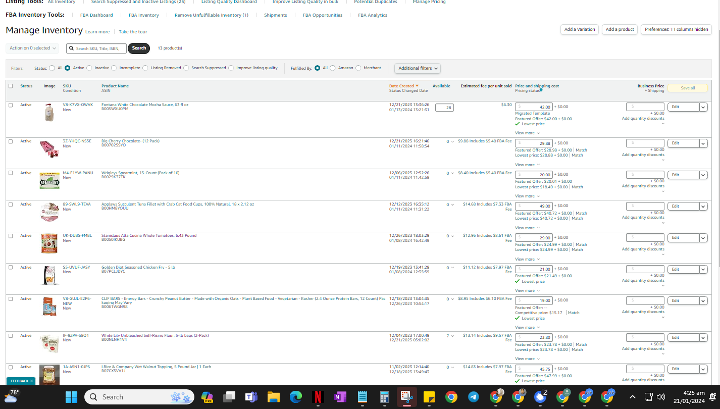Click the Pricing status info icon
The image size is (720, 409).
pyautogui.click(x=541, y=90)
